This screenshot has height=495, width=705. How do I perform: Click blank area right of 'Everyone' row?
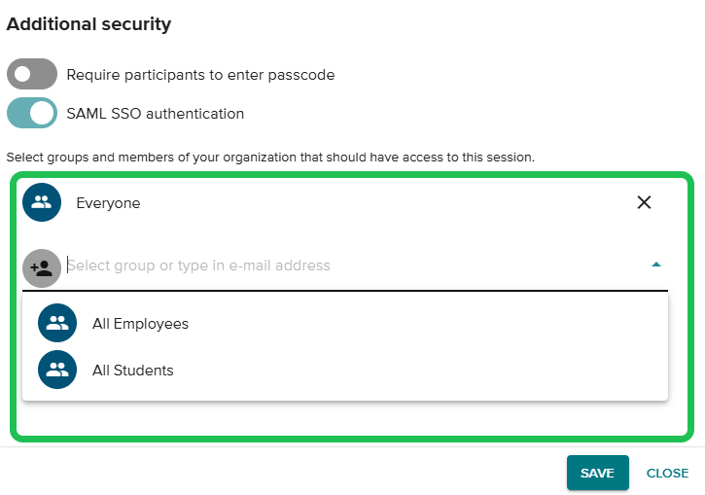tap(389, 203)
